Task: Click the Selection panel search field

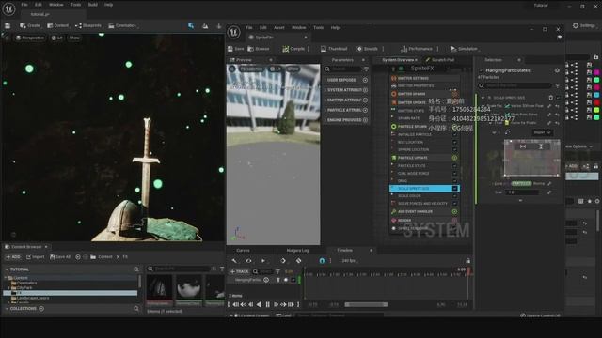Action: [515, 85]
